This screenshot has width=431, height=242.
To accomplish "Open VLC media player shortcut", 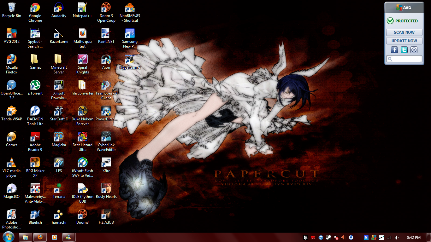I will pos(12,168).
